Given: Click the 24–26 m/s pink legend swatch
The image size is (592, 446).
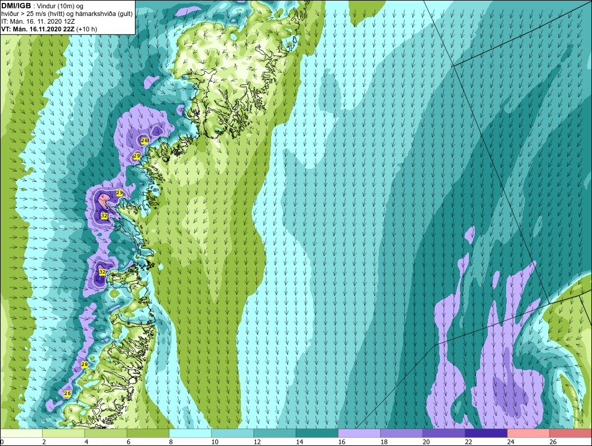Looking at the screenshot, I should [x=529, y=433].
